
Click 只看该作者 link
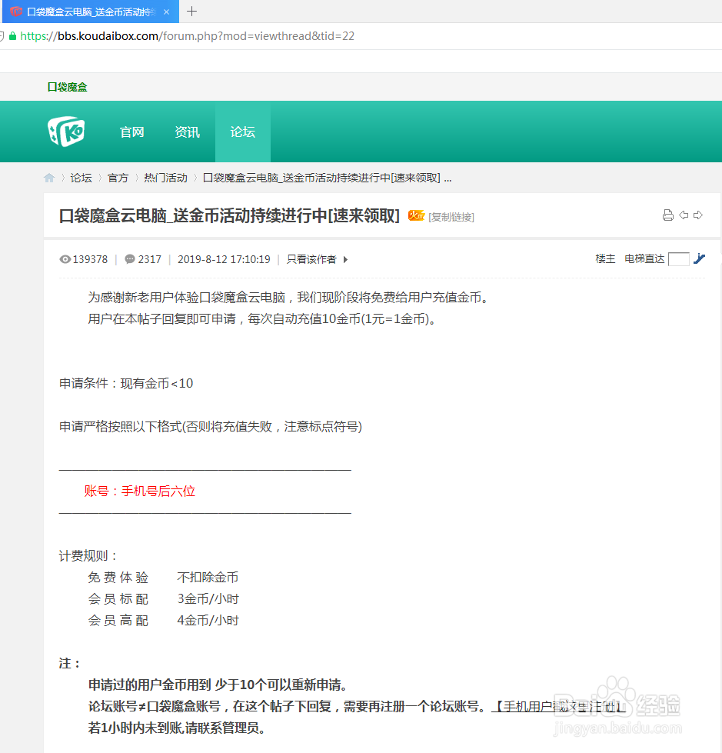coord(311,259)
